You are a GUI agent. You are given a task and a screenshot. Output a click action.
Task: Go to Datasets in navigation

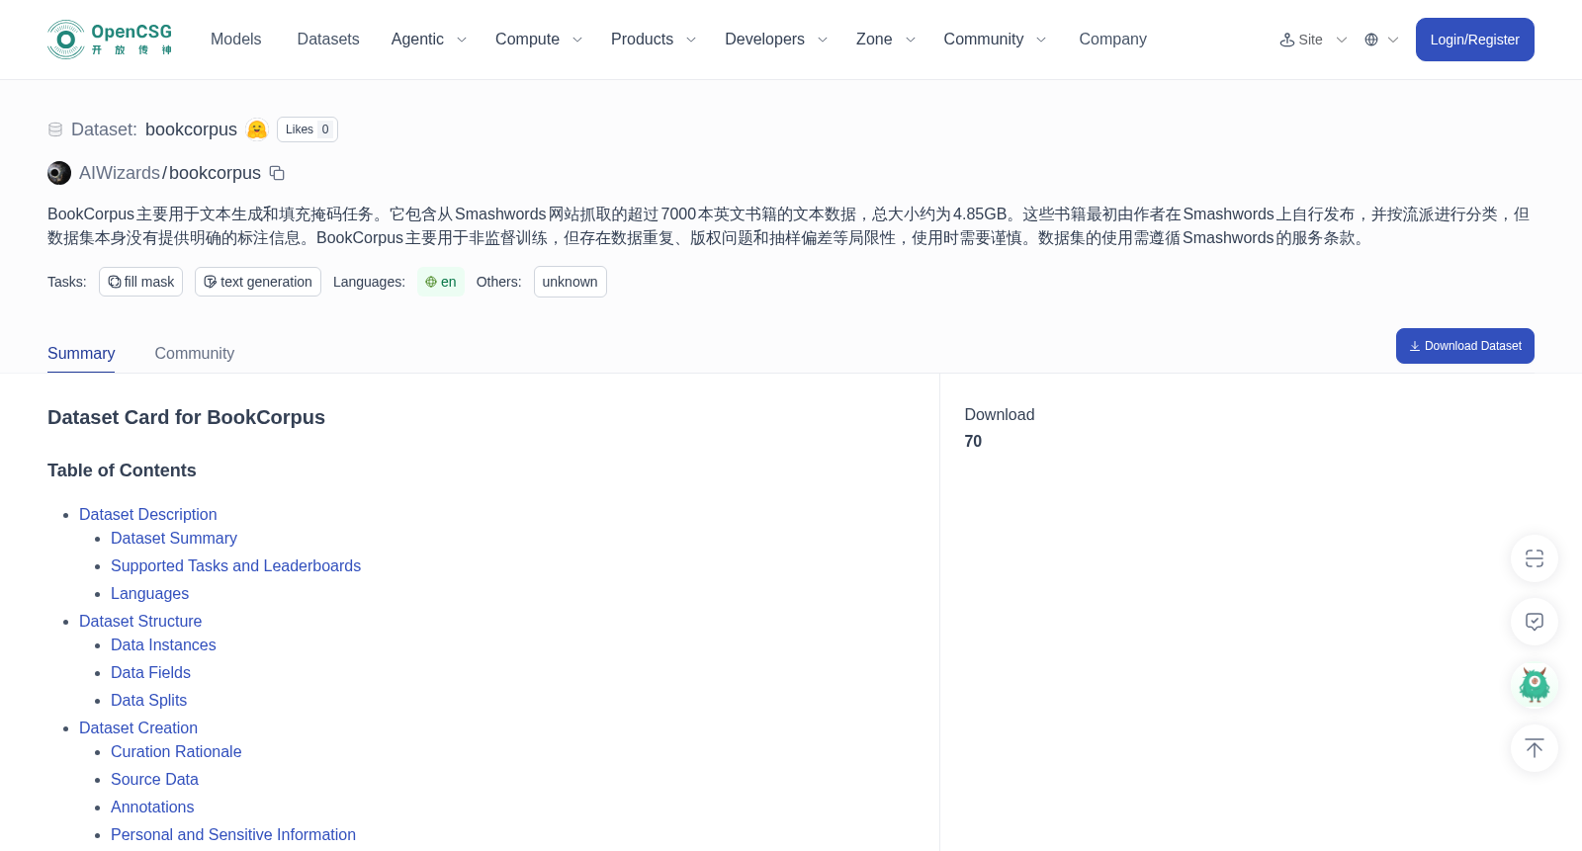point(328,40)
